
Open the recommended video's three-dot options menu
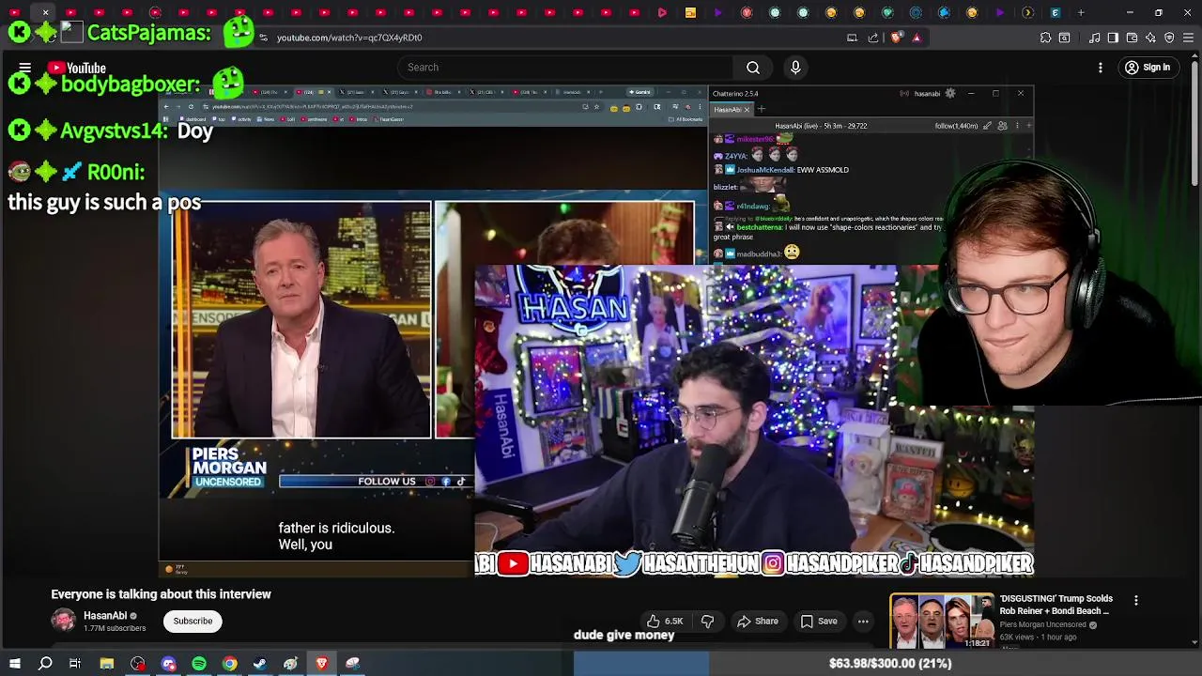click(x=1136, y=601)
